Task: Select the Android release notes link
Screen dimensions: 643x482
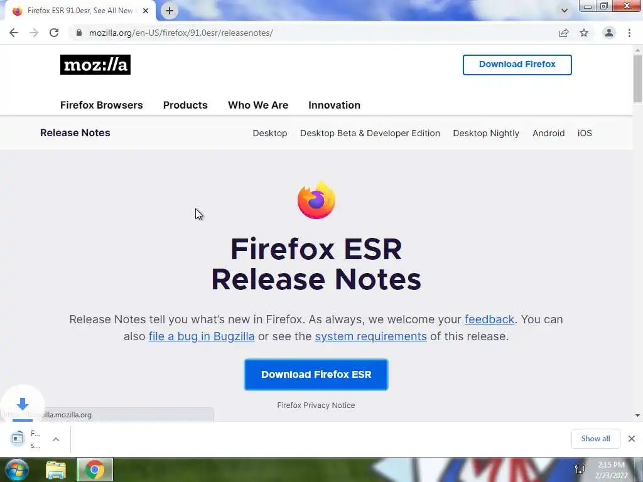Action: (x=548, y=133)
